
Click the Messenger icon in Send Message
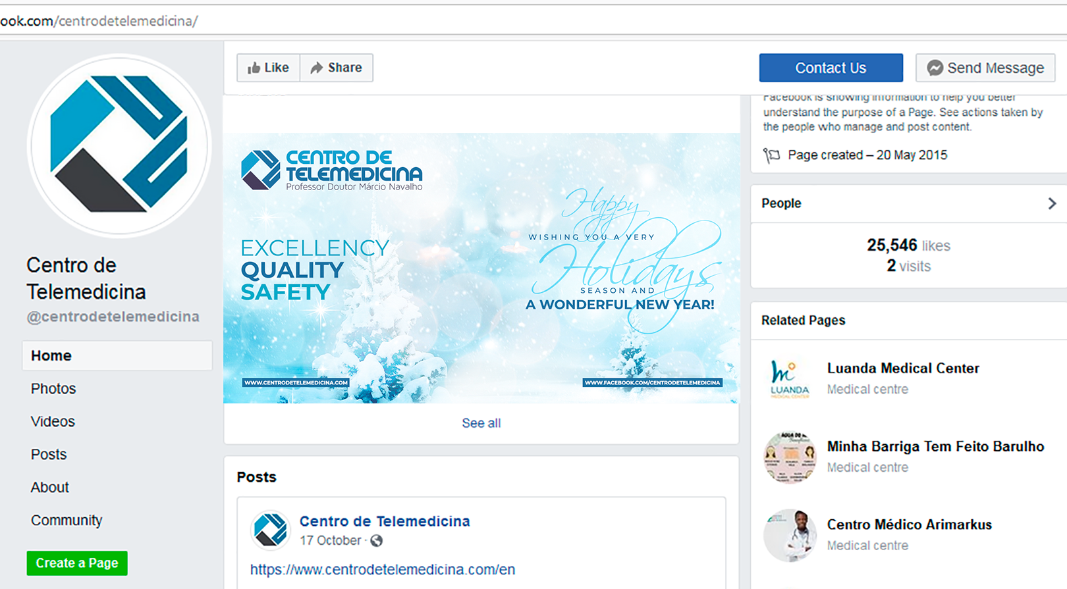tap(935, 68)
